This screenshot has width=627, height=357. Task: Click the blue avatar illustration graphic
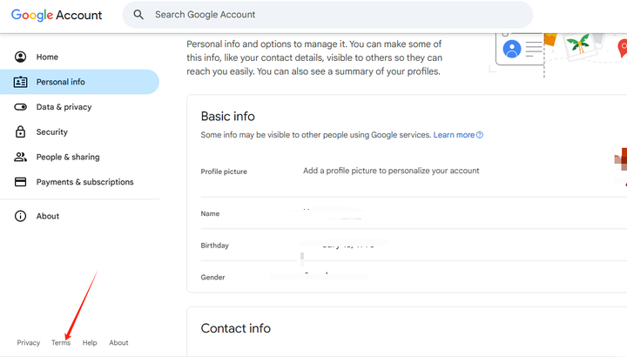(512, 49)
